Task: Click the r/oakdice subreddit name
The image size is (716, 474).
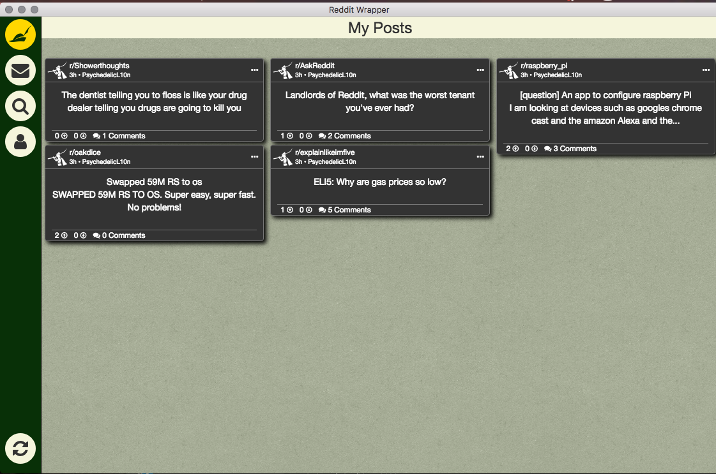Action: coord(85,152)
